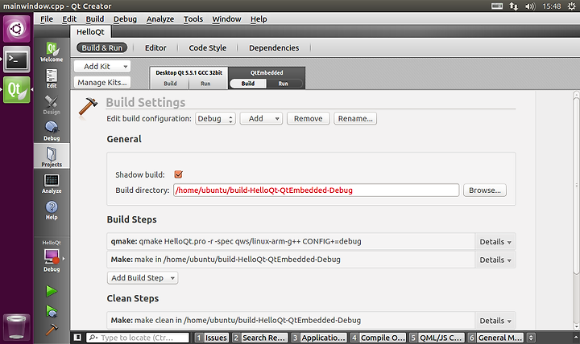Open the General Messages pane
This screenshot has height=344, width=580.
[495, 338]
